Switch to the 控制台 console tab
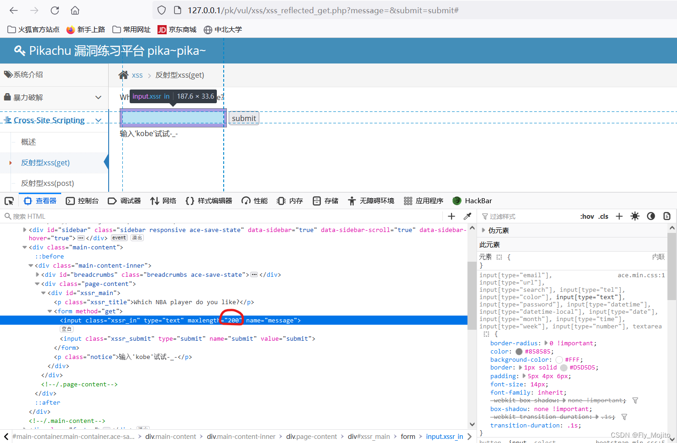Viewport: 677px width, 443px height. pos(82,201)
